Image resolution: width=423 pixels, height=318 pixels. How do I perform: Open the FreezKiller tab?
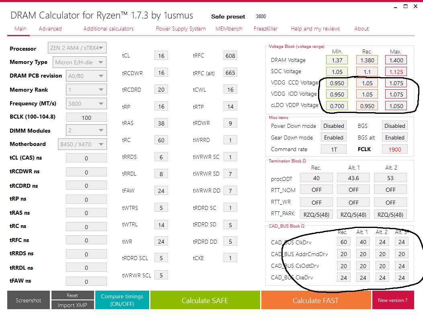(265, 29)
